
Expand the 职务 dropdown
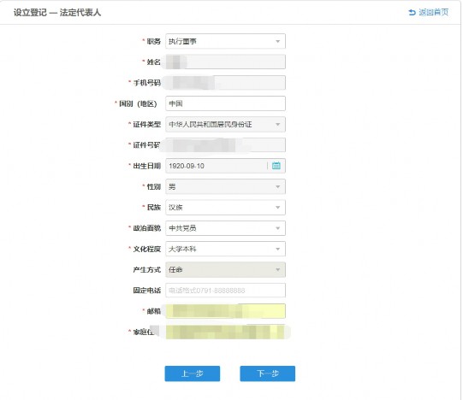click(225, 41)
